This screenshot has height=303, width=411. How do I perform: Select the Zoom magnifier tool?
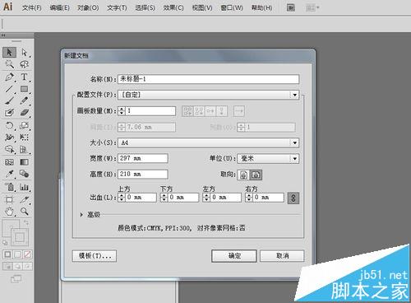(x=25, y=212)
